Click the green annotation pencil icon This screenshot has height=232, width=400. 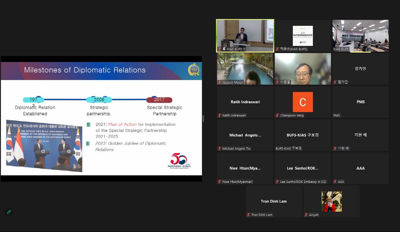(x=9, y=212)
